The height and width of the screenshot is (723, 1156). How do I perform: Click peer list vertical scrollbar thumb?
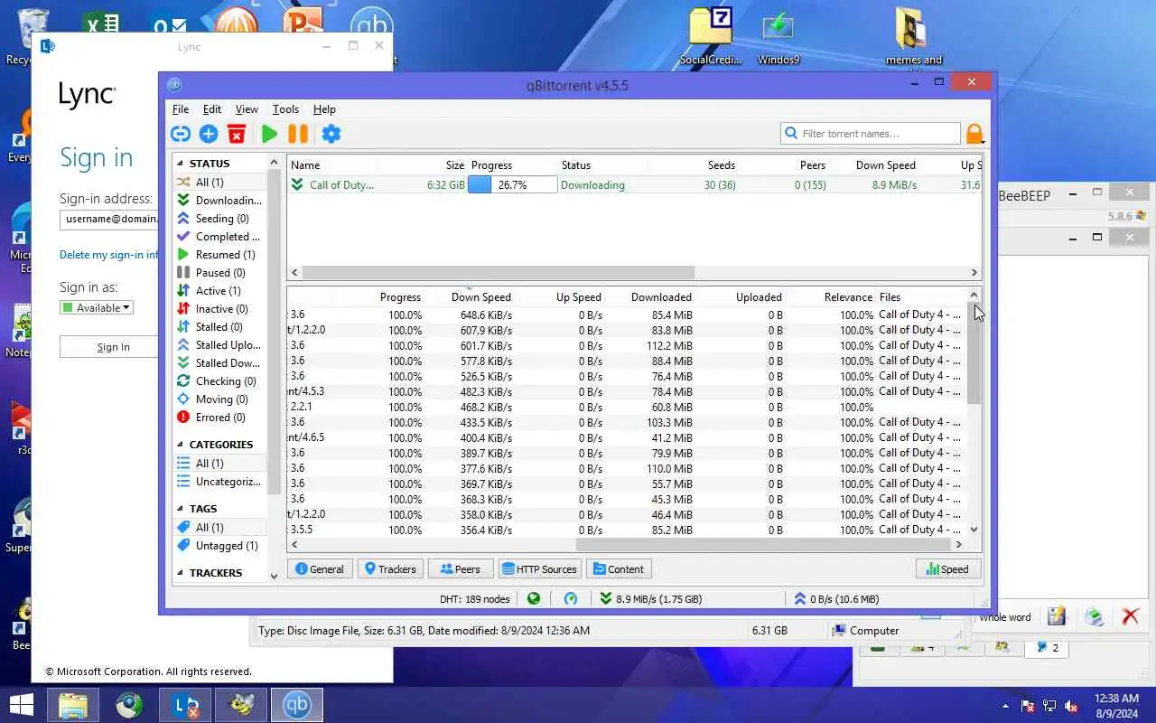pyautogui.click(x=974, y=353)
